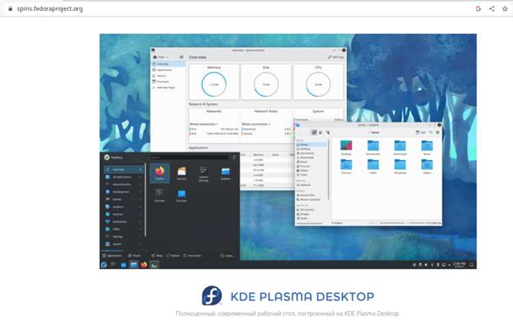Screen dimensions: 513x324
Task: Launch Firefox from the launcher favorites grid
Action: tap(159, 173)
